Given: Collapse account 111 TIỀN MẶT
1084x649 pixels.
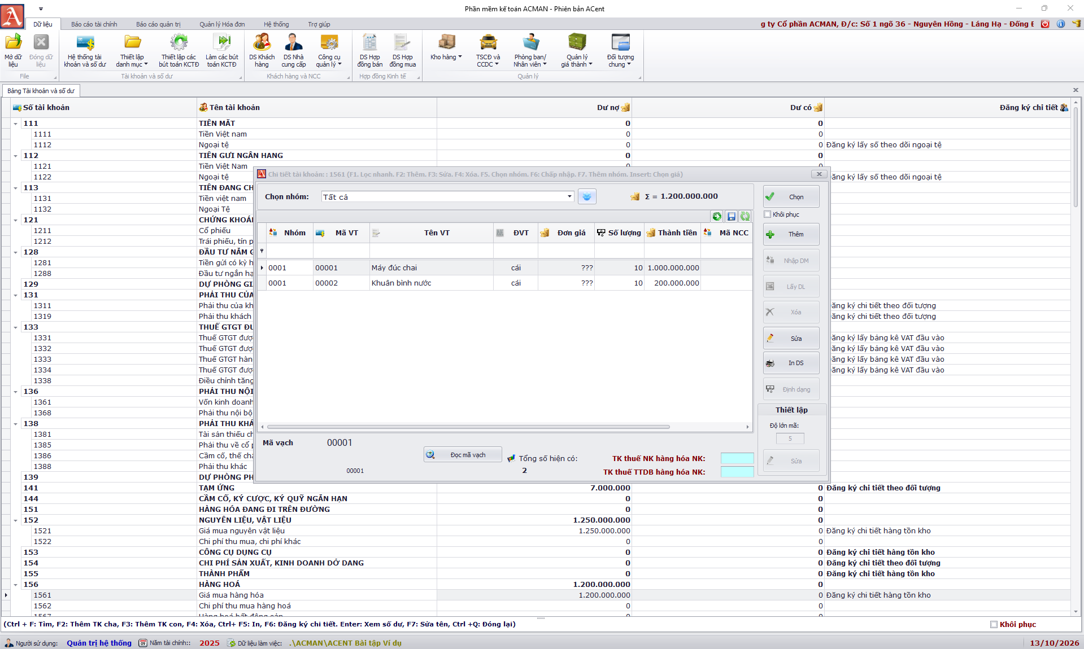Looking at the screenshot, I should (x=16, y=124).
